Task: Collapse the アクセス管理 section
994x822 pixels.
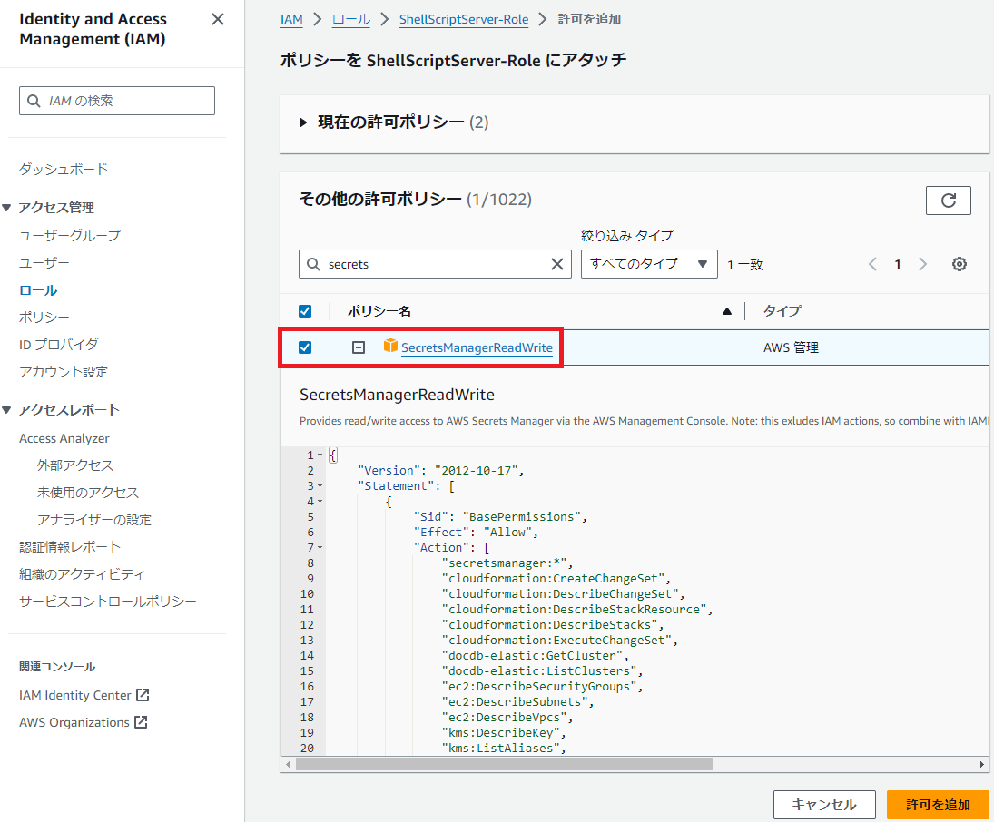Action: pyautogui.click(x=7, y=207)
